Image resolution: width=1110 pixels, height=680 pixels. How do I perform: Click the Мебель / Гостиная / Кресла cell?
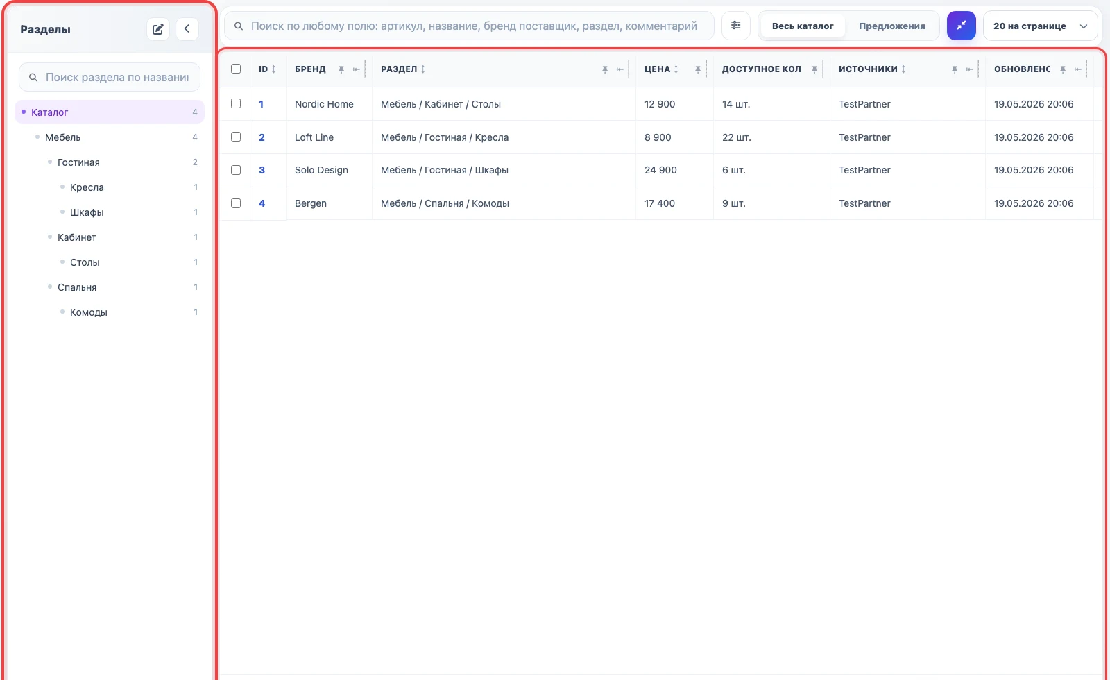pyautogui.click(x=504, y=137)
